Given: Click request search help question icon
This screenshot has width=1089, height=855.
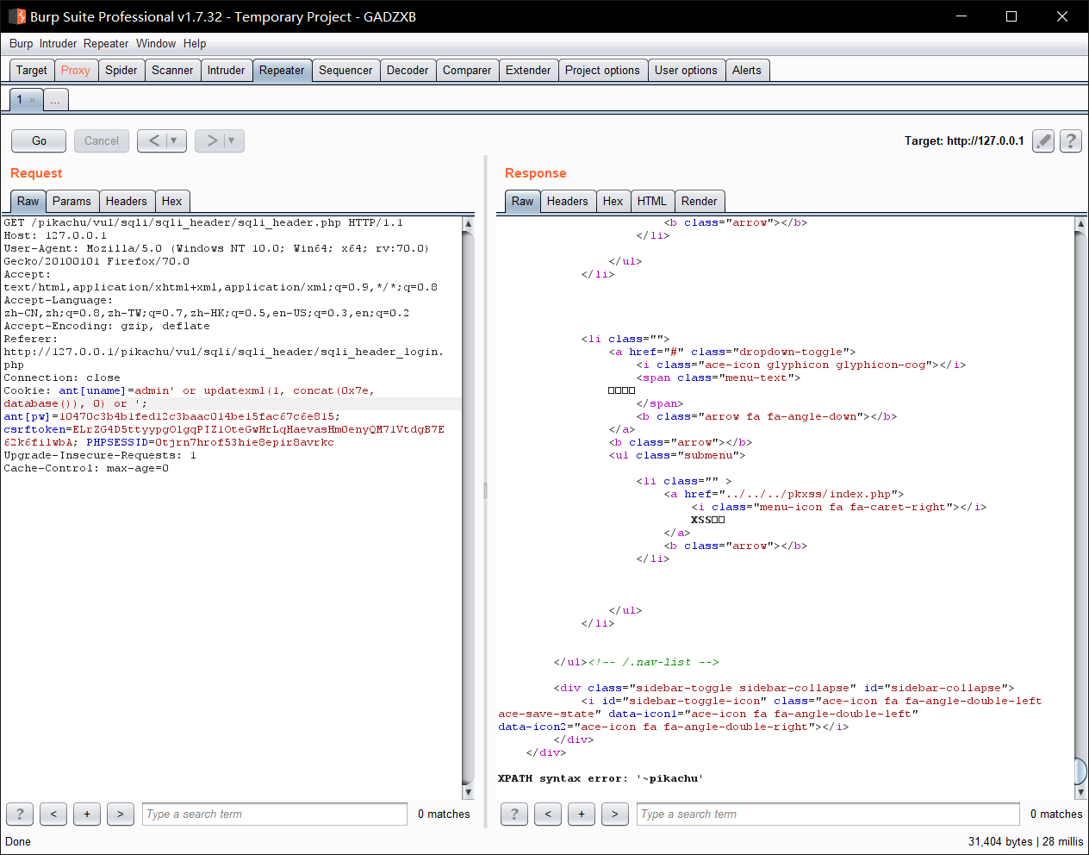Looking at the screenshot, I should tap(20, 814).
